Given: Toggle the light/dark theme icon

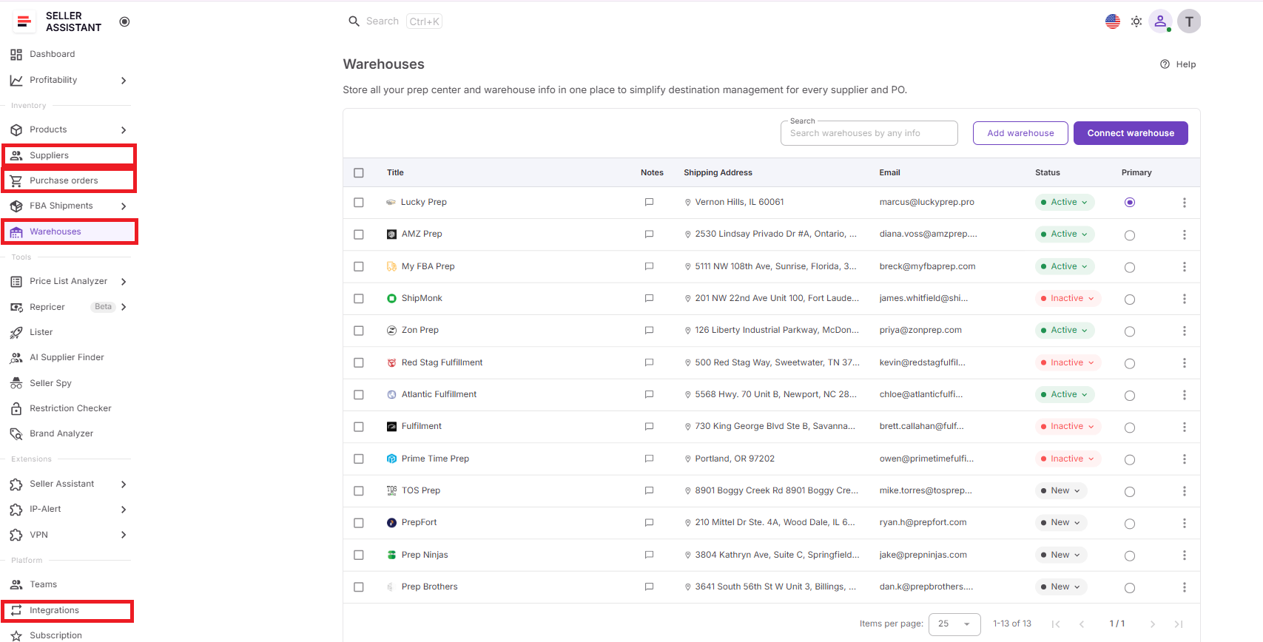Looking at the screenshot, I should point(1136,21).
